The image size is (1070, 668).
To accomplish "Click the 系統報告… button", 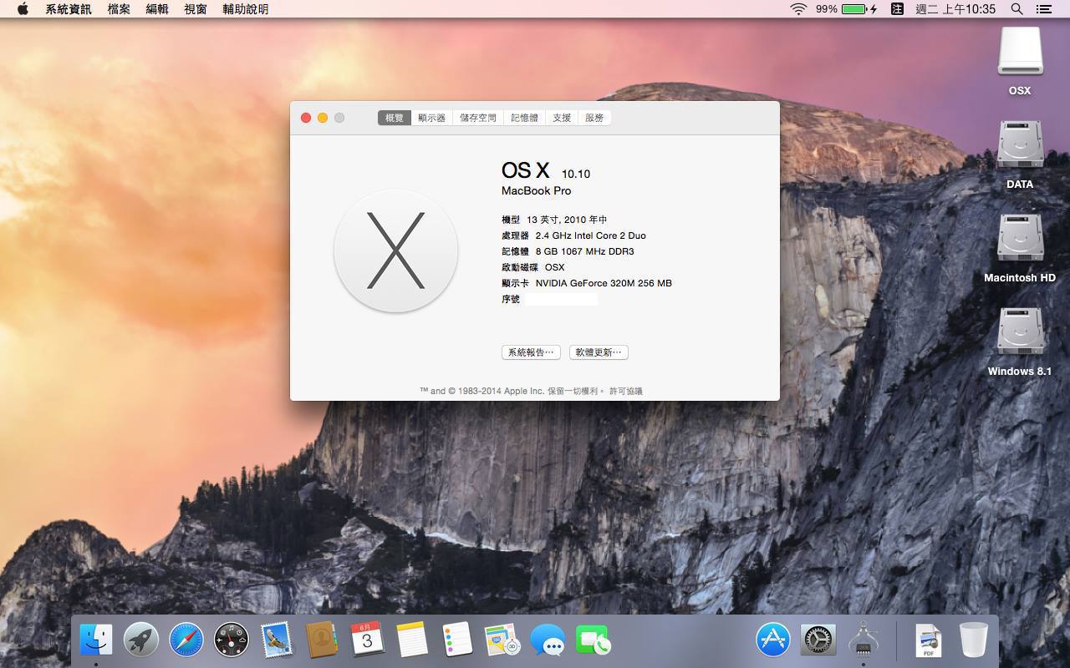I will [531, 352].
